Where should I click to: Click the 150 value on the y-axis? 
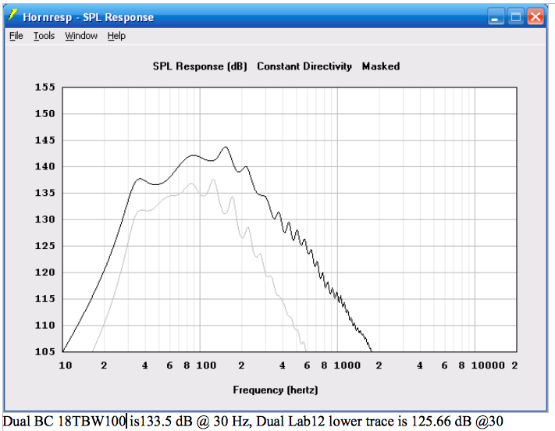coord(45,114)
